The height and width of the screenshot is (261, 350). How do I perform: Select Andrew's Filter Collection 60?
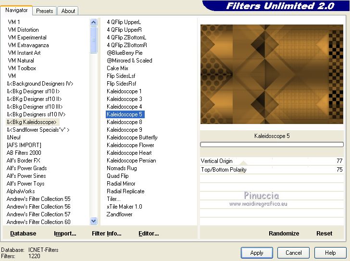(x=38, y=222)
